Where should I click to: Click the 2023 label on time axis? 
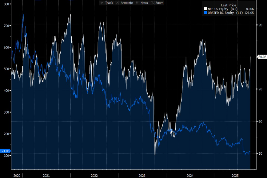coord(142,175)
